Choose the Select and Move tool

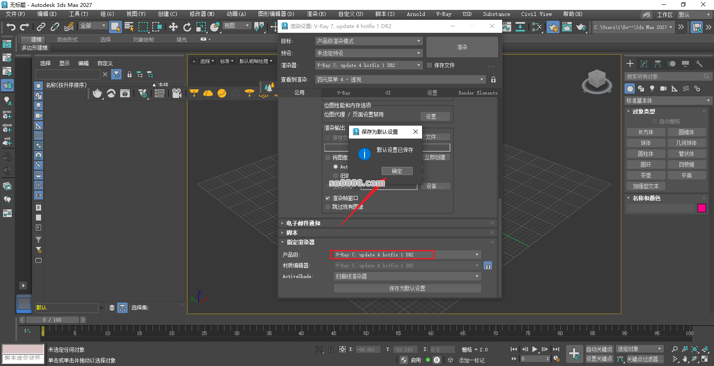173,27
